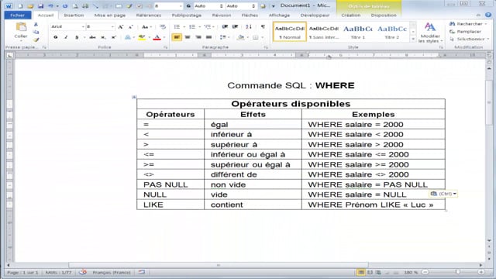
Task: Open Word help question mark icon
Action: point(488,15)
